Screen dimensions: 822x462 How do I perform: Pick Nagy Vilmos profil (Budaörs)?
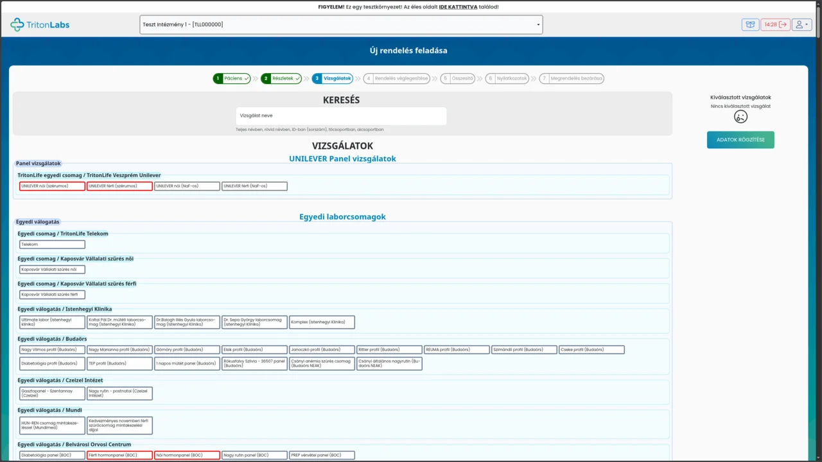point(52,350)
